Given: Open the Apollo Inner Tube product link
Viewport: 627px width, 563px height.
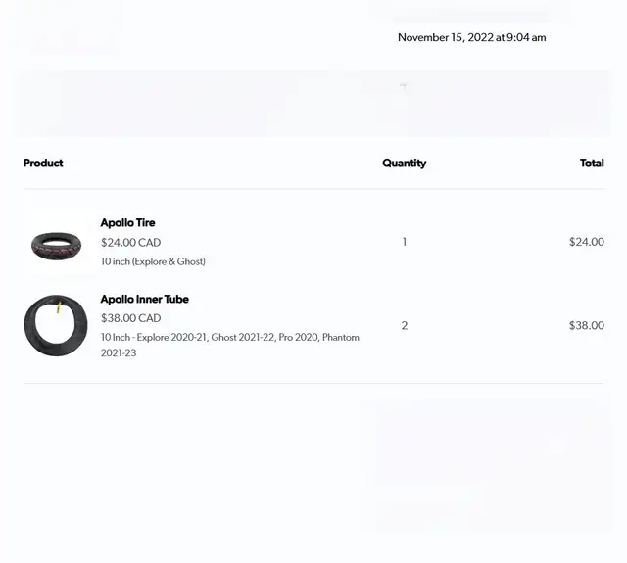Looking at the screenshot, I should tap(144, 299).
